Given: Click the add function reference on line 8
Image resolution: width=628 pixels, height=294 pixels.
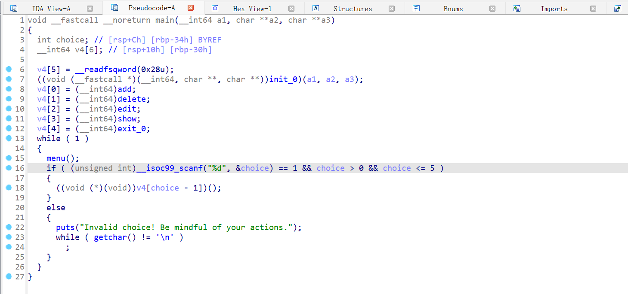Looking at the screenshot, I should point(127,89).
